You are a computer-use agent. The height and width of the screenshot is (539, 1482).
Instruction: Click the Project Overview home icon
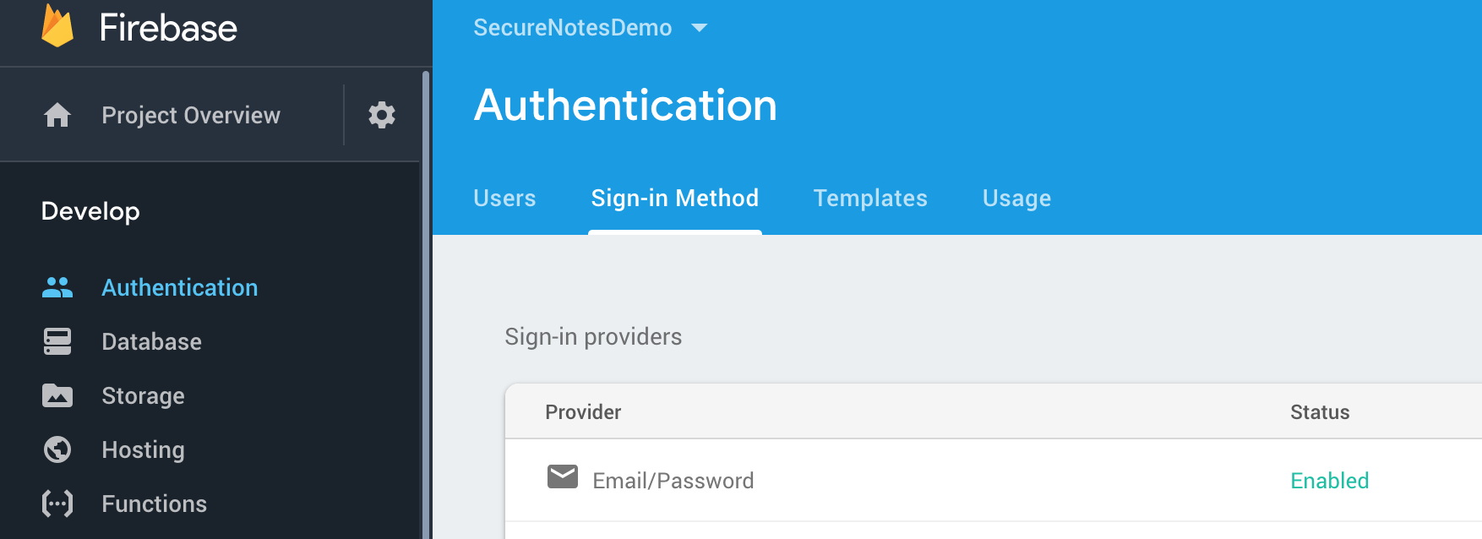click(x=57, y=115)
